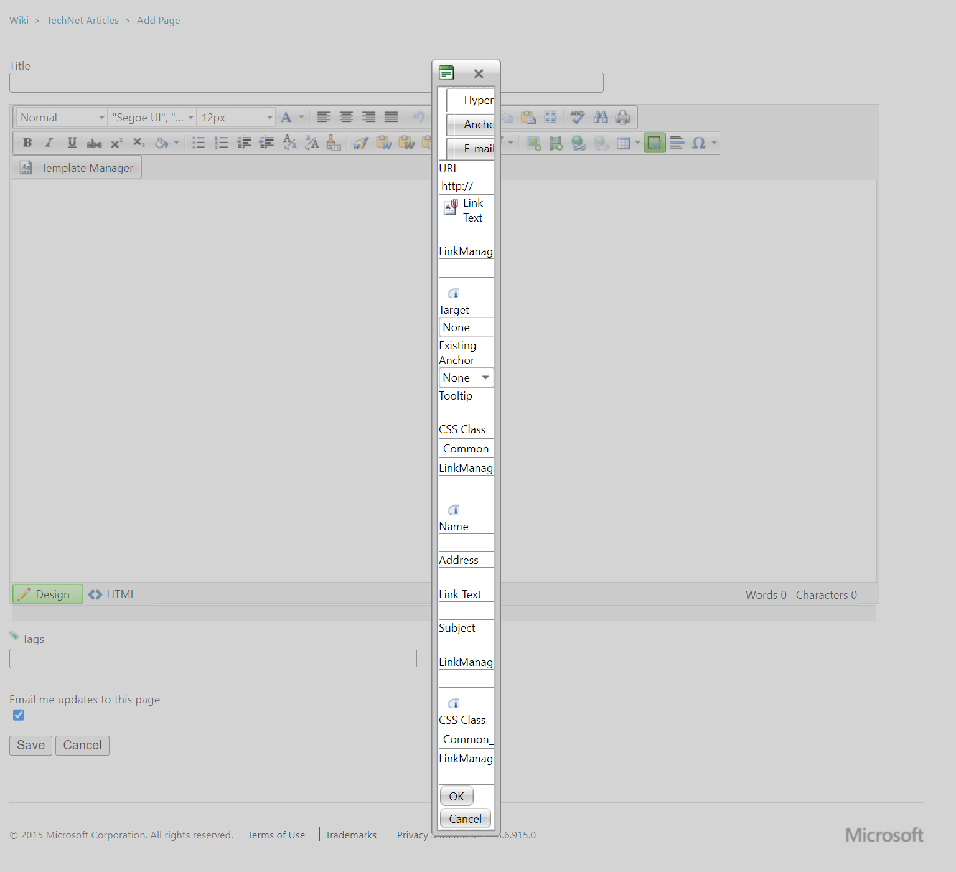Start the spell checker (ABC icon)
The width and height of the screenshot is (956, 872).
(578, 117)
